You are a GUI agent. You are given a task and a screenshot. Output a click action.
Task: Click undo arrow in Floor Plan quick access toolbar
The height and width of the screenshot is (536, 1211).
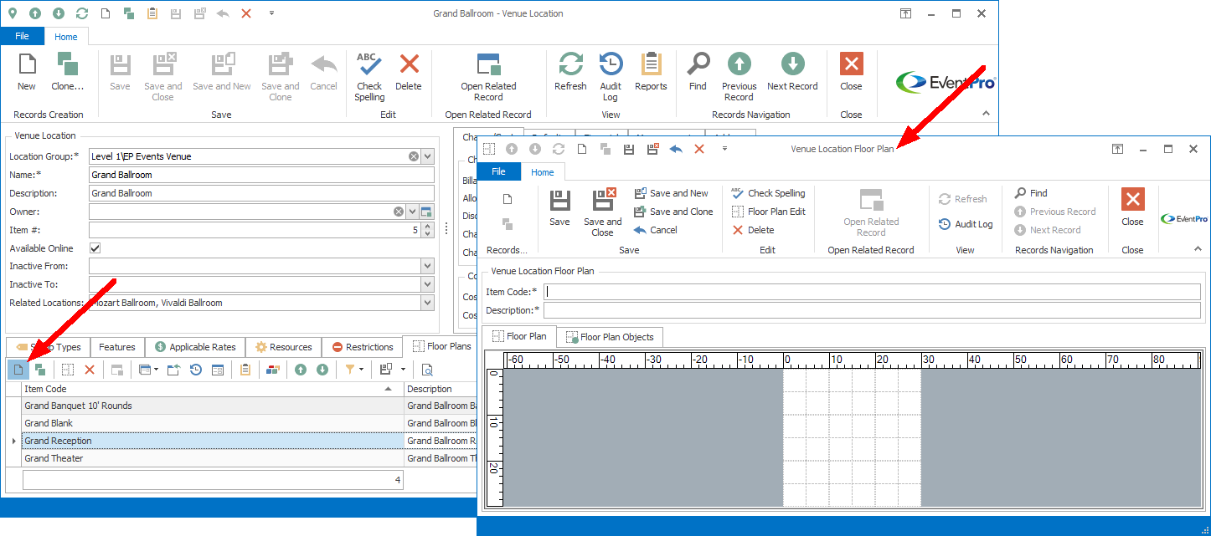(x=677, y=149)
